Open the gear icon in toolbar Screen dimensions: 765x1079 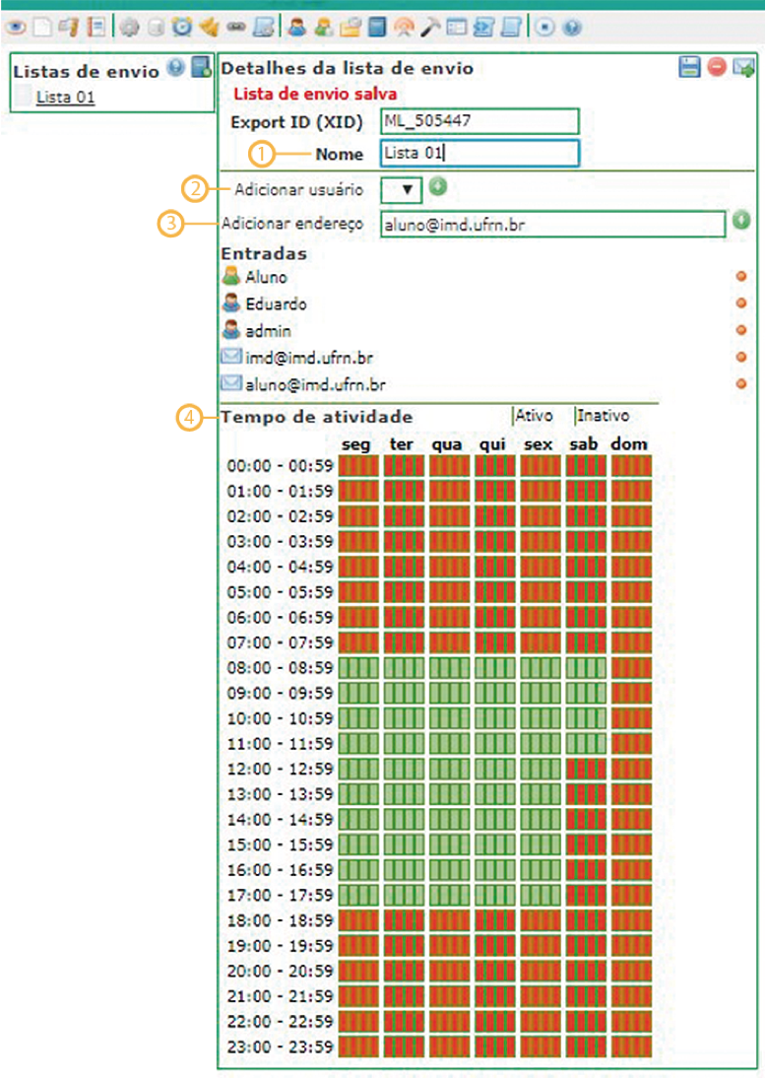pos(129,28)
